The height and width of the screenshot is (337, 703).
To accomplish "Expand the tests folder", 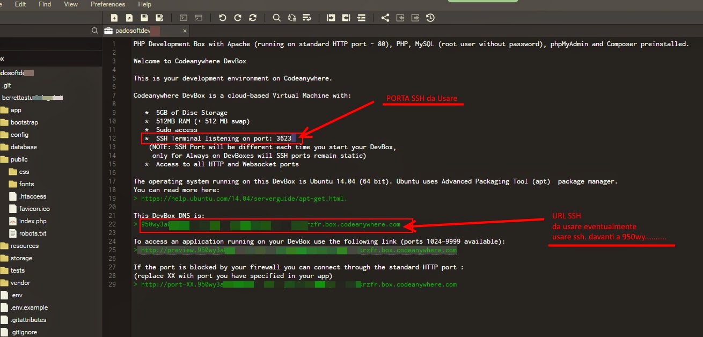I will [x=18, y=270].
